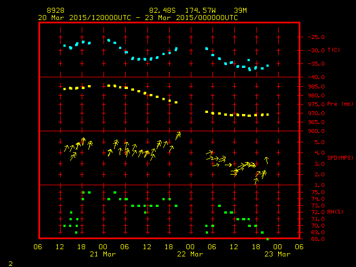The width and height of the screenshot is (356, 267).
Task: Click the 22 Mar date label
Action: pos(190,254)
